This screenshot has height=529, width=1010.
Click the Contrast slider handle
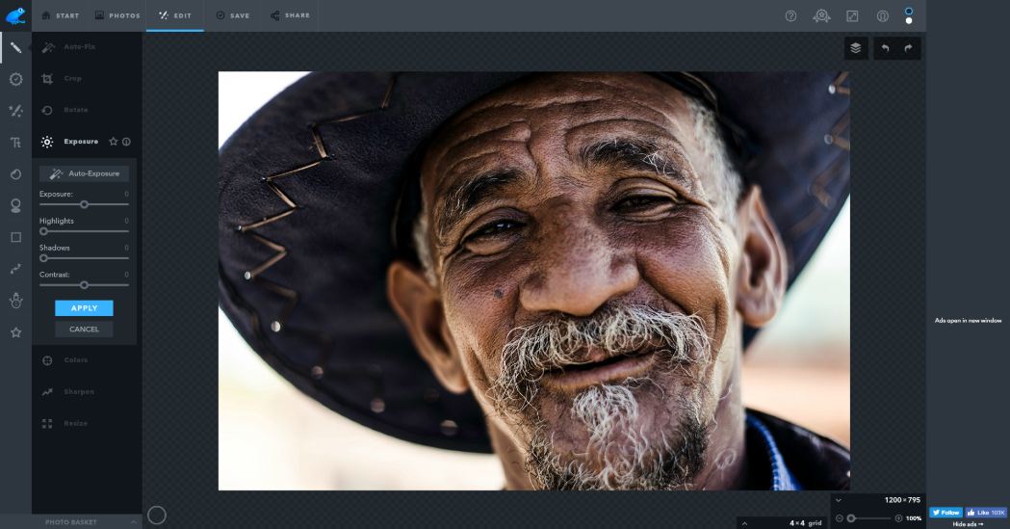(x=84, y=285)
